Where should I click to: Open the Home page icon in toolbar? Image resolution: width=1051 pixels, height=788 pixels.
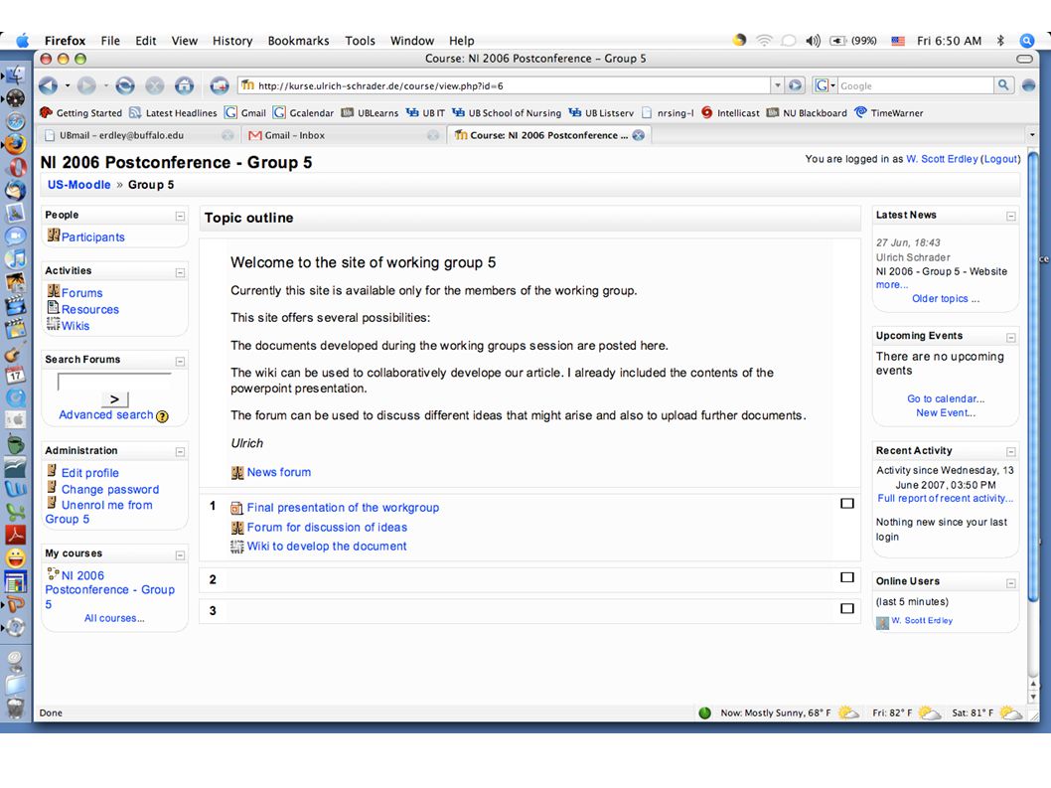[x=184, y=85]
